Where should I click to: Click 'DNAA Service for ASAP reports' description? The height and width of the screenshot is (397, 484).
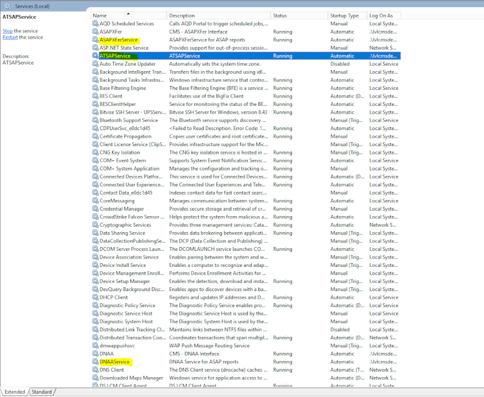pyautogui.click(x=204, y=362)
